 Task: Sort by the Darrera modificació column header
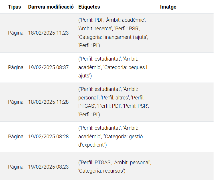coord(51,7)
